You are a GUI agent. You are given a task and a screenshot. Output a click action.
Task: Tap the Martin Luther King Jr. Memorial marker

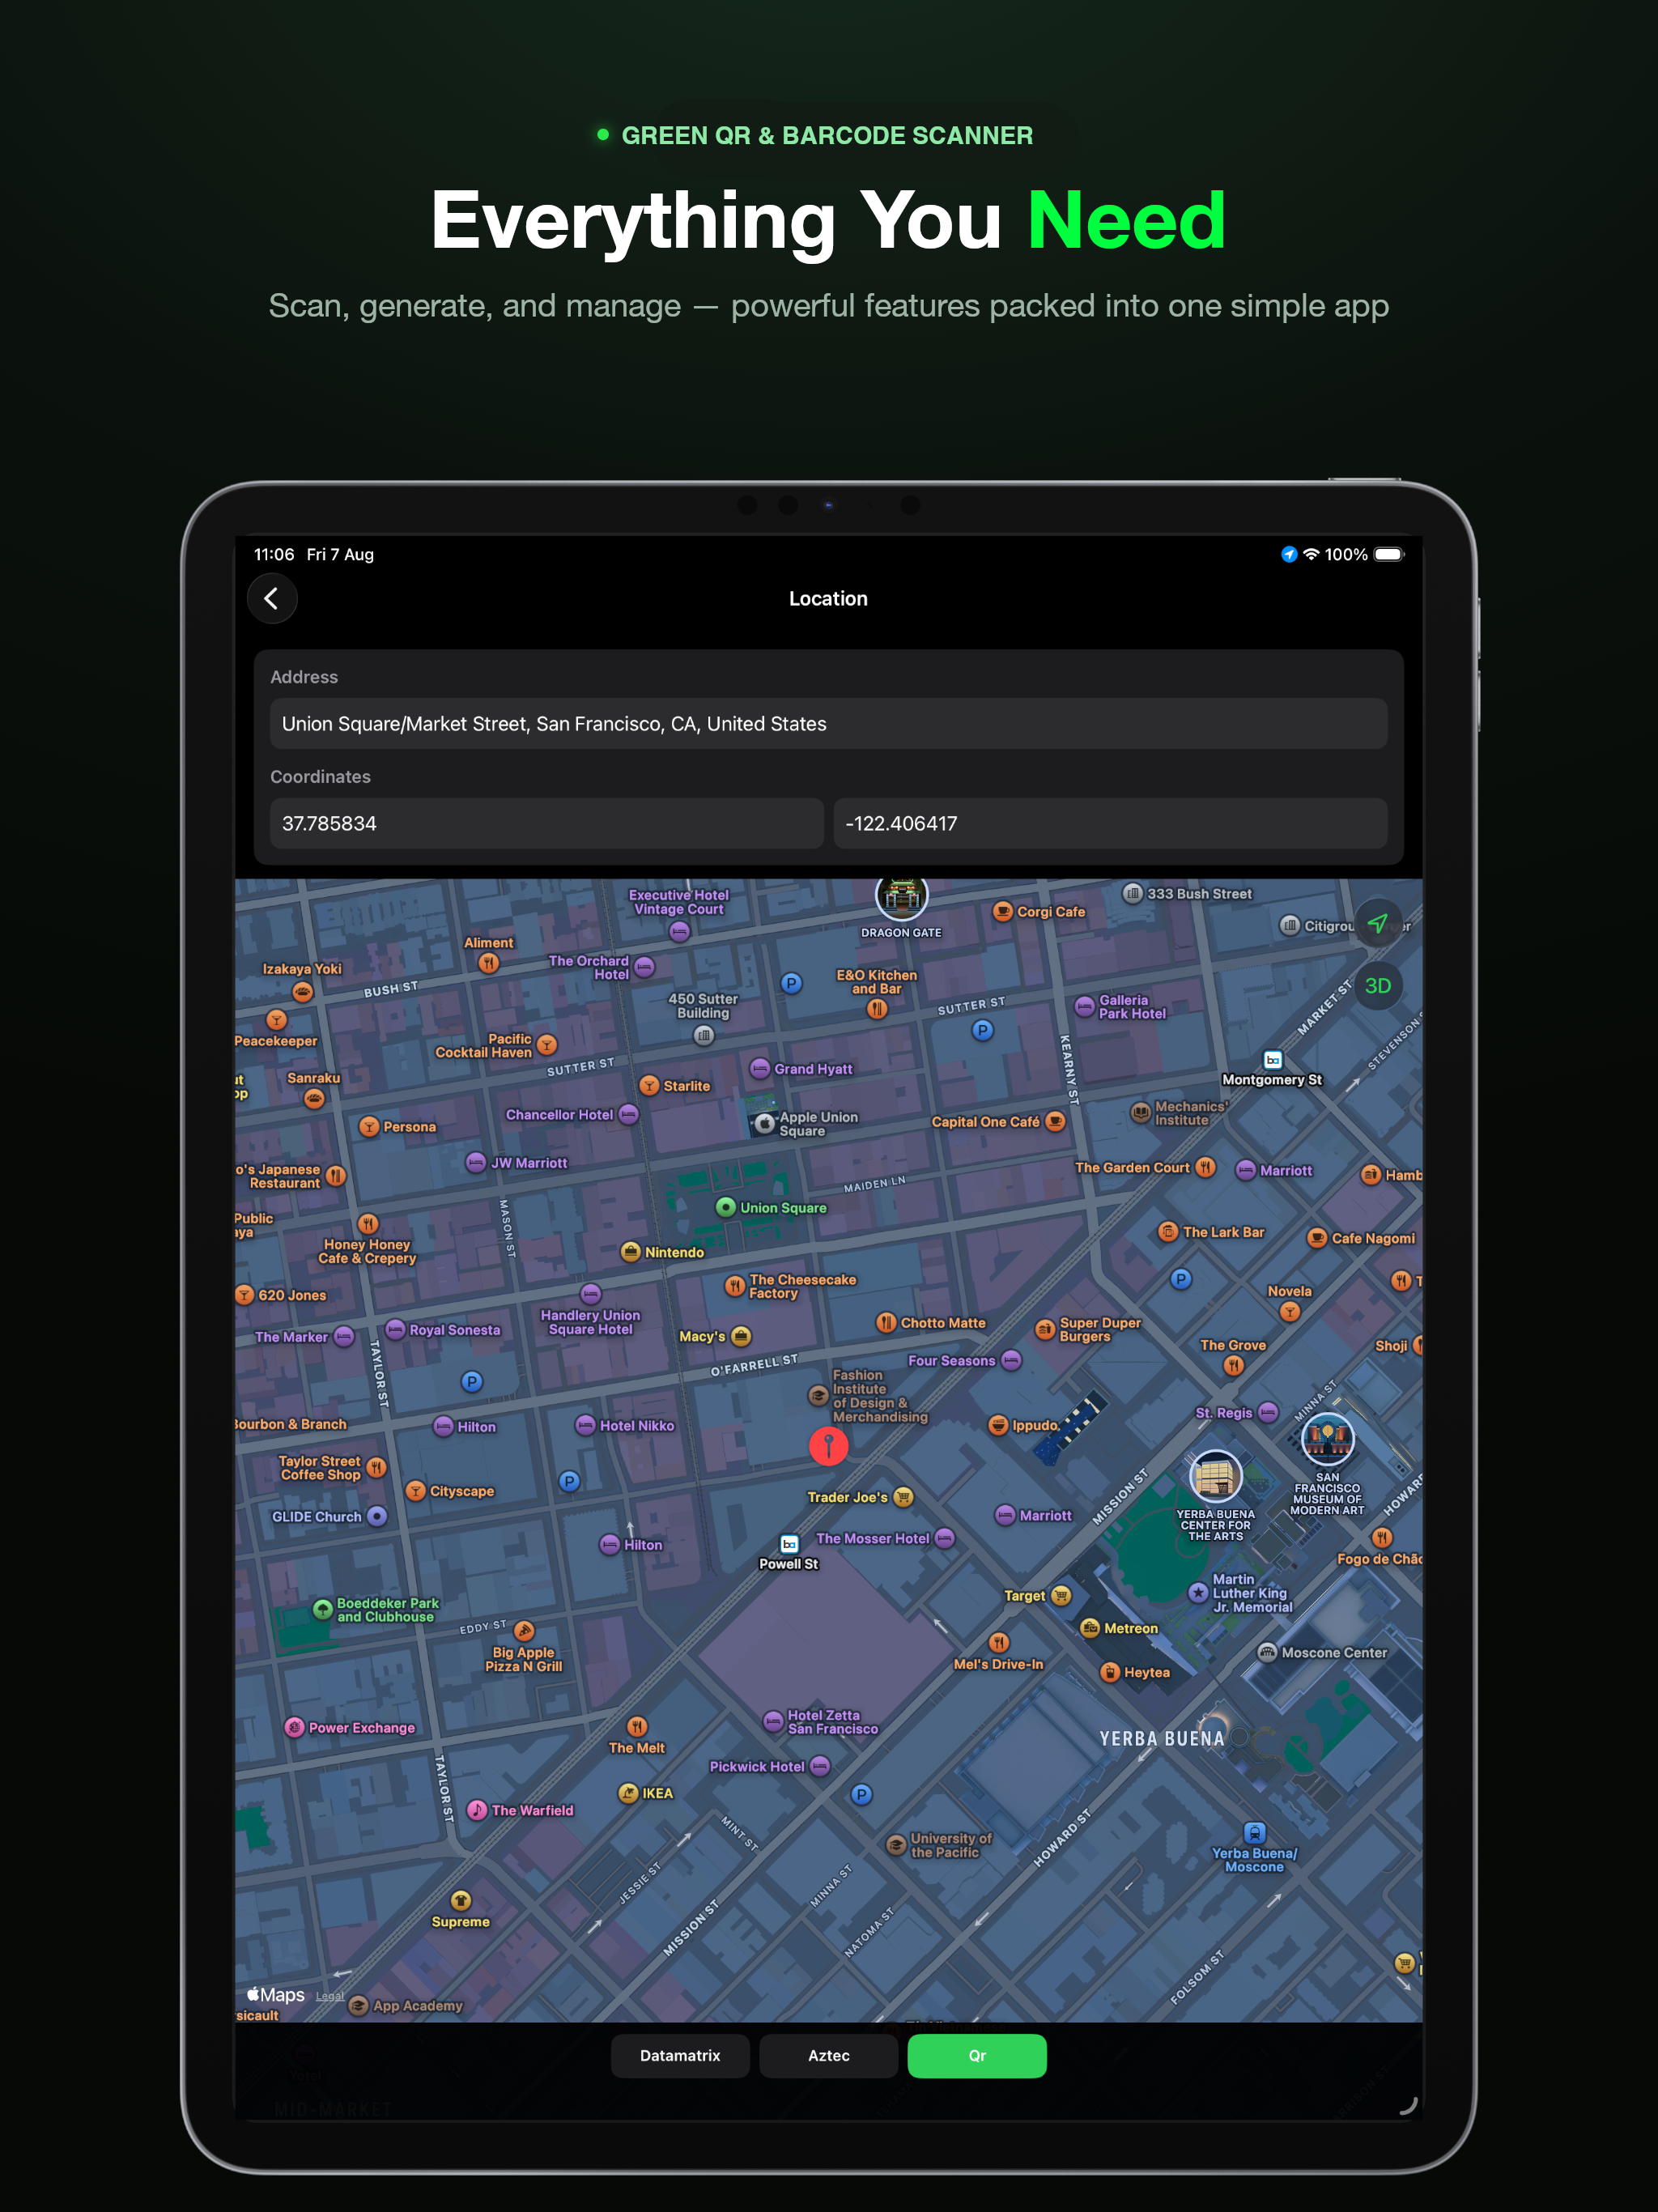[1198, 1593]
